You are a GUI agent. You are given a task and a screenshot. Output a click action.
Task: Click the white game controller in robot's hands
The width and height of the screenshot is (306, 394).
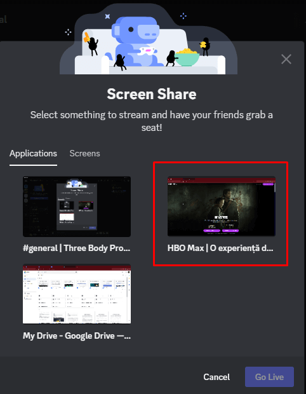[147, 51]
